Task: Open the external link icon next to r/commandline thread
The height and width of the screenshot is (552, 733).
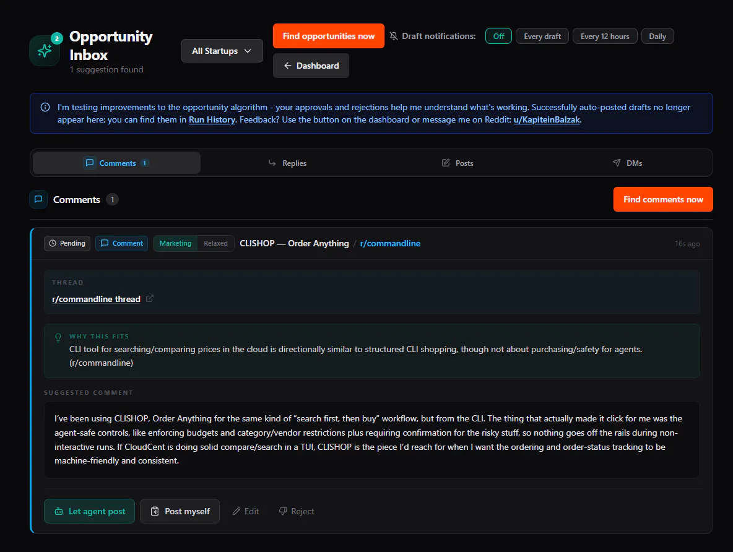Action: coord(150,298)
